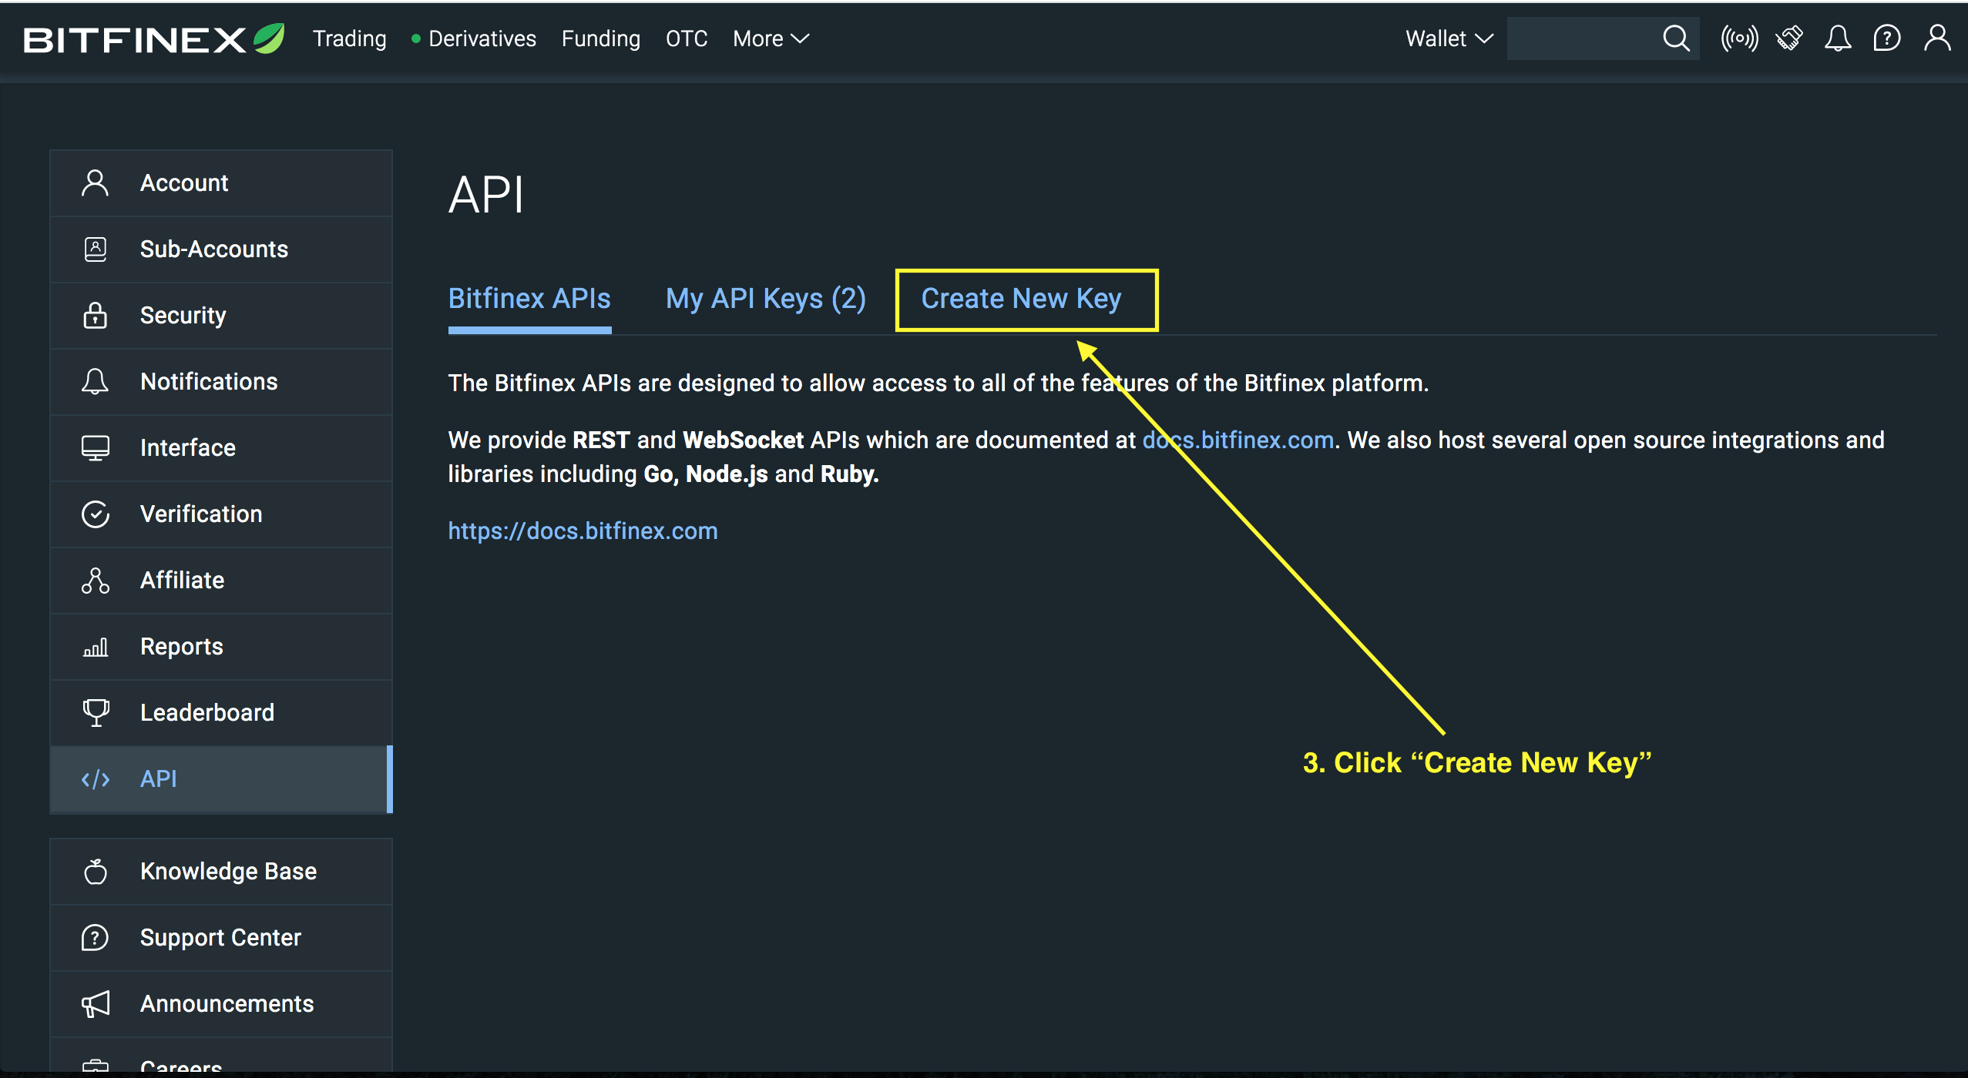Click the Create New Key button
The height and width of the screenshot is (1078, 1968).
click(1023, 299)
